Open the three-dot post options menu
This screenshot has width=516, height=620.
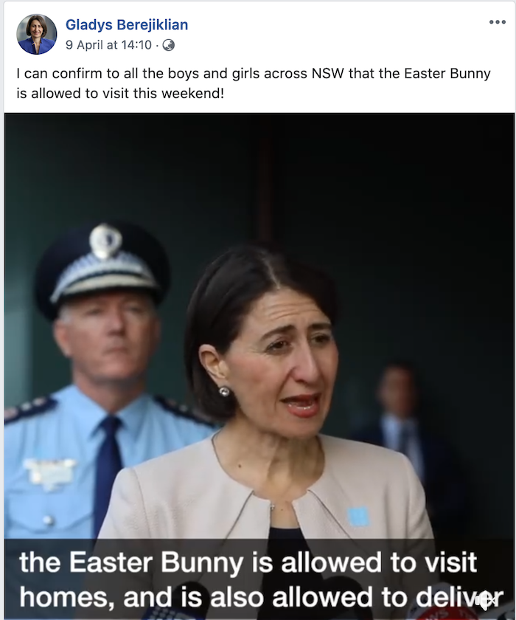click(497, 22)
